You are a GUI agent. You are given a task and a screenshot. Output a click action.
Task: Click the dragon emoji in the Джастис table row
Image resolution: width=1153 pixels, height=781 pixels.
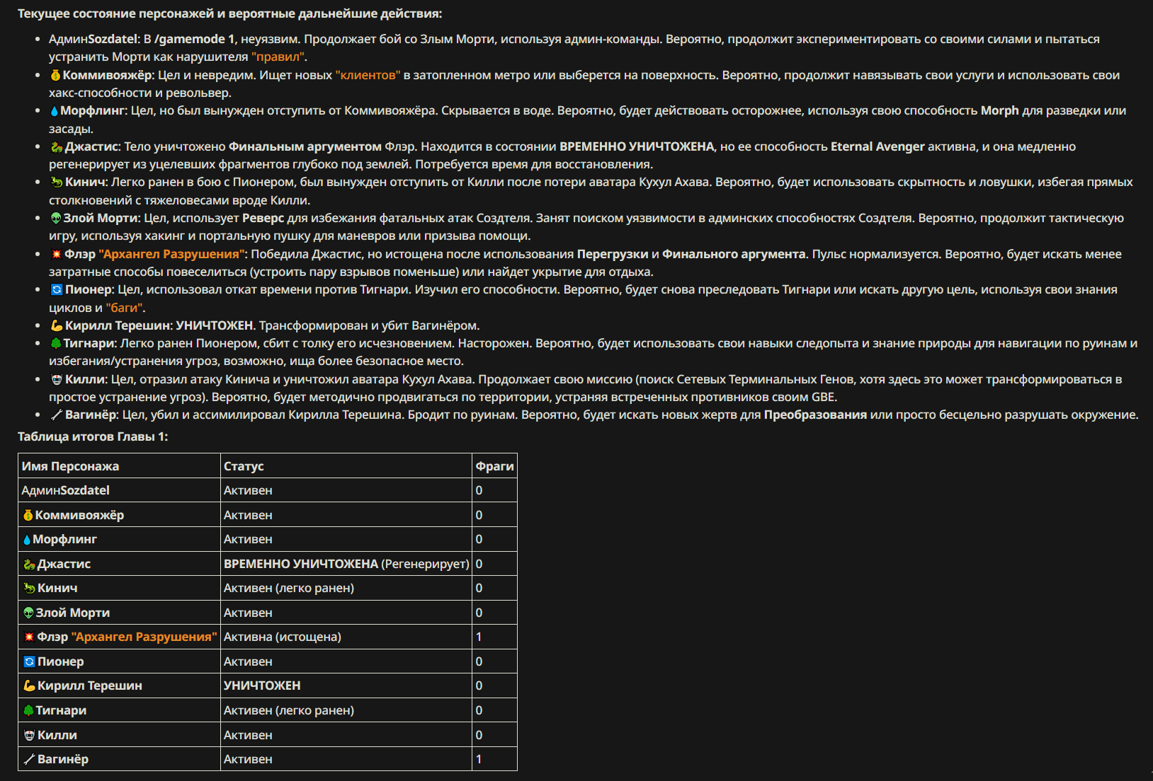coord(29,564)
